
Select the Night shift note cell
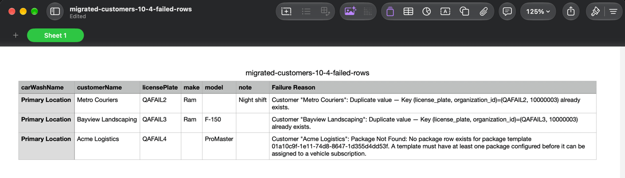pyautogui.click(x=253, y=103)
